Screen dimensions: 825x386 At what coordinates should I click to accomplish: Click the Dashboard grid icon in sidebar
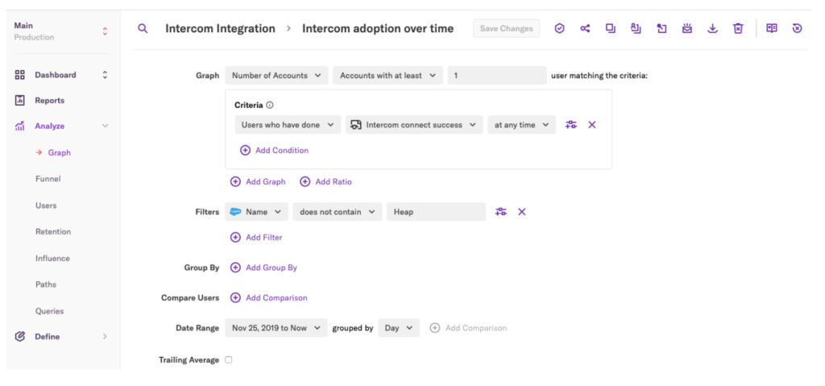pos(20,75)
